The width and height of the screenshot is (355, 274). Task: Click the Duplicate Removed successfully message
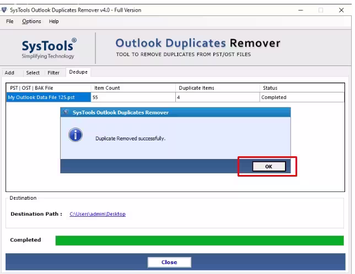click(x=131, y=139)
